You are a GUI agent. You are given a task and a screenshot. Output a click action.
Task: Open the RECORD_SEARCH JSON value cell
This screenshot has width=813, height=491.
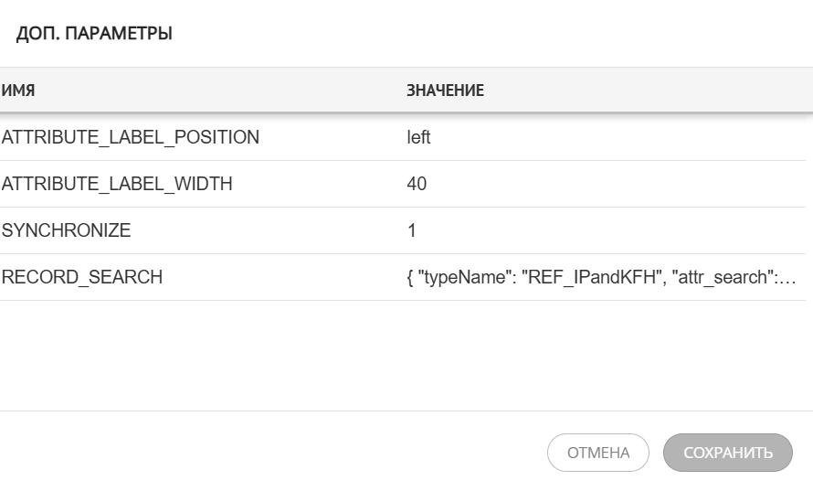pyautogui.click(x=600, y=278)
